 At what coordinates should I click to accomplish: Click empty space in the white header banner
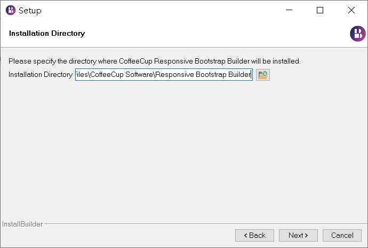[x=213, y=34]
